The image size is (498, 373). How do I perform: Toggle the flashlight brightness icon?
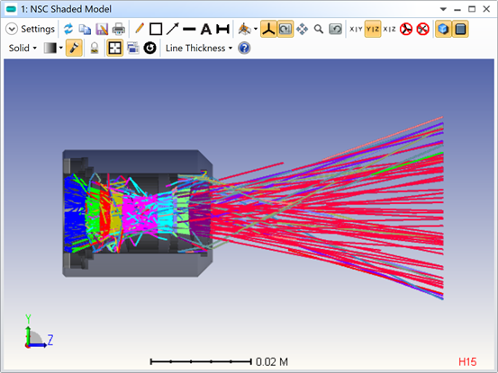(74, 49)
